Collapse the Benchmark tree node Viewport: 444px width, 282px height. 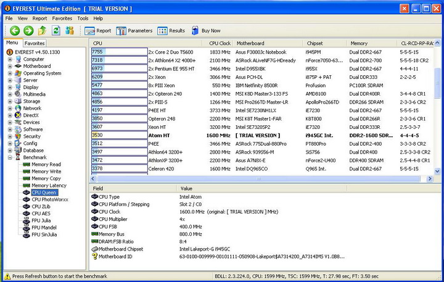(x=10, y=157)
